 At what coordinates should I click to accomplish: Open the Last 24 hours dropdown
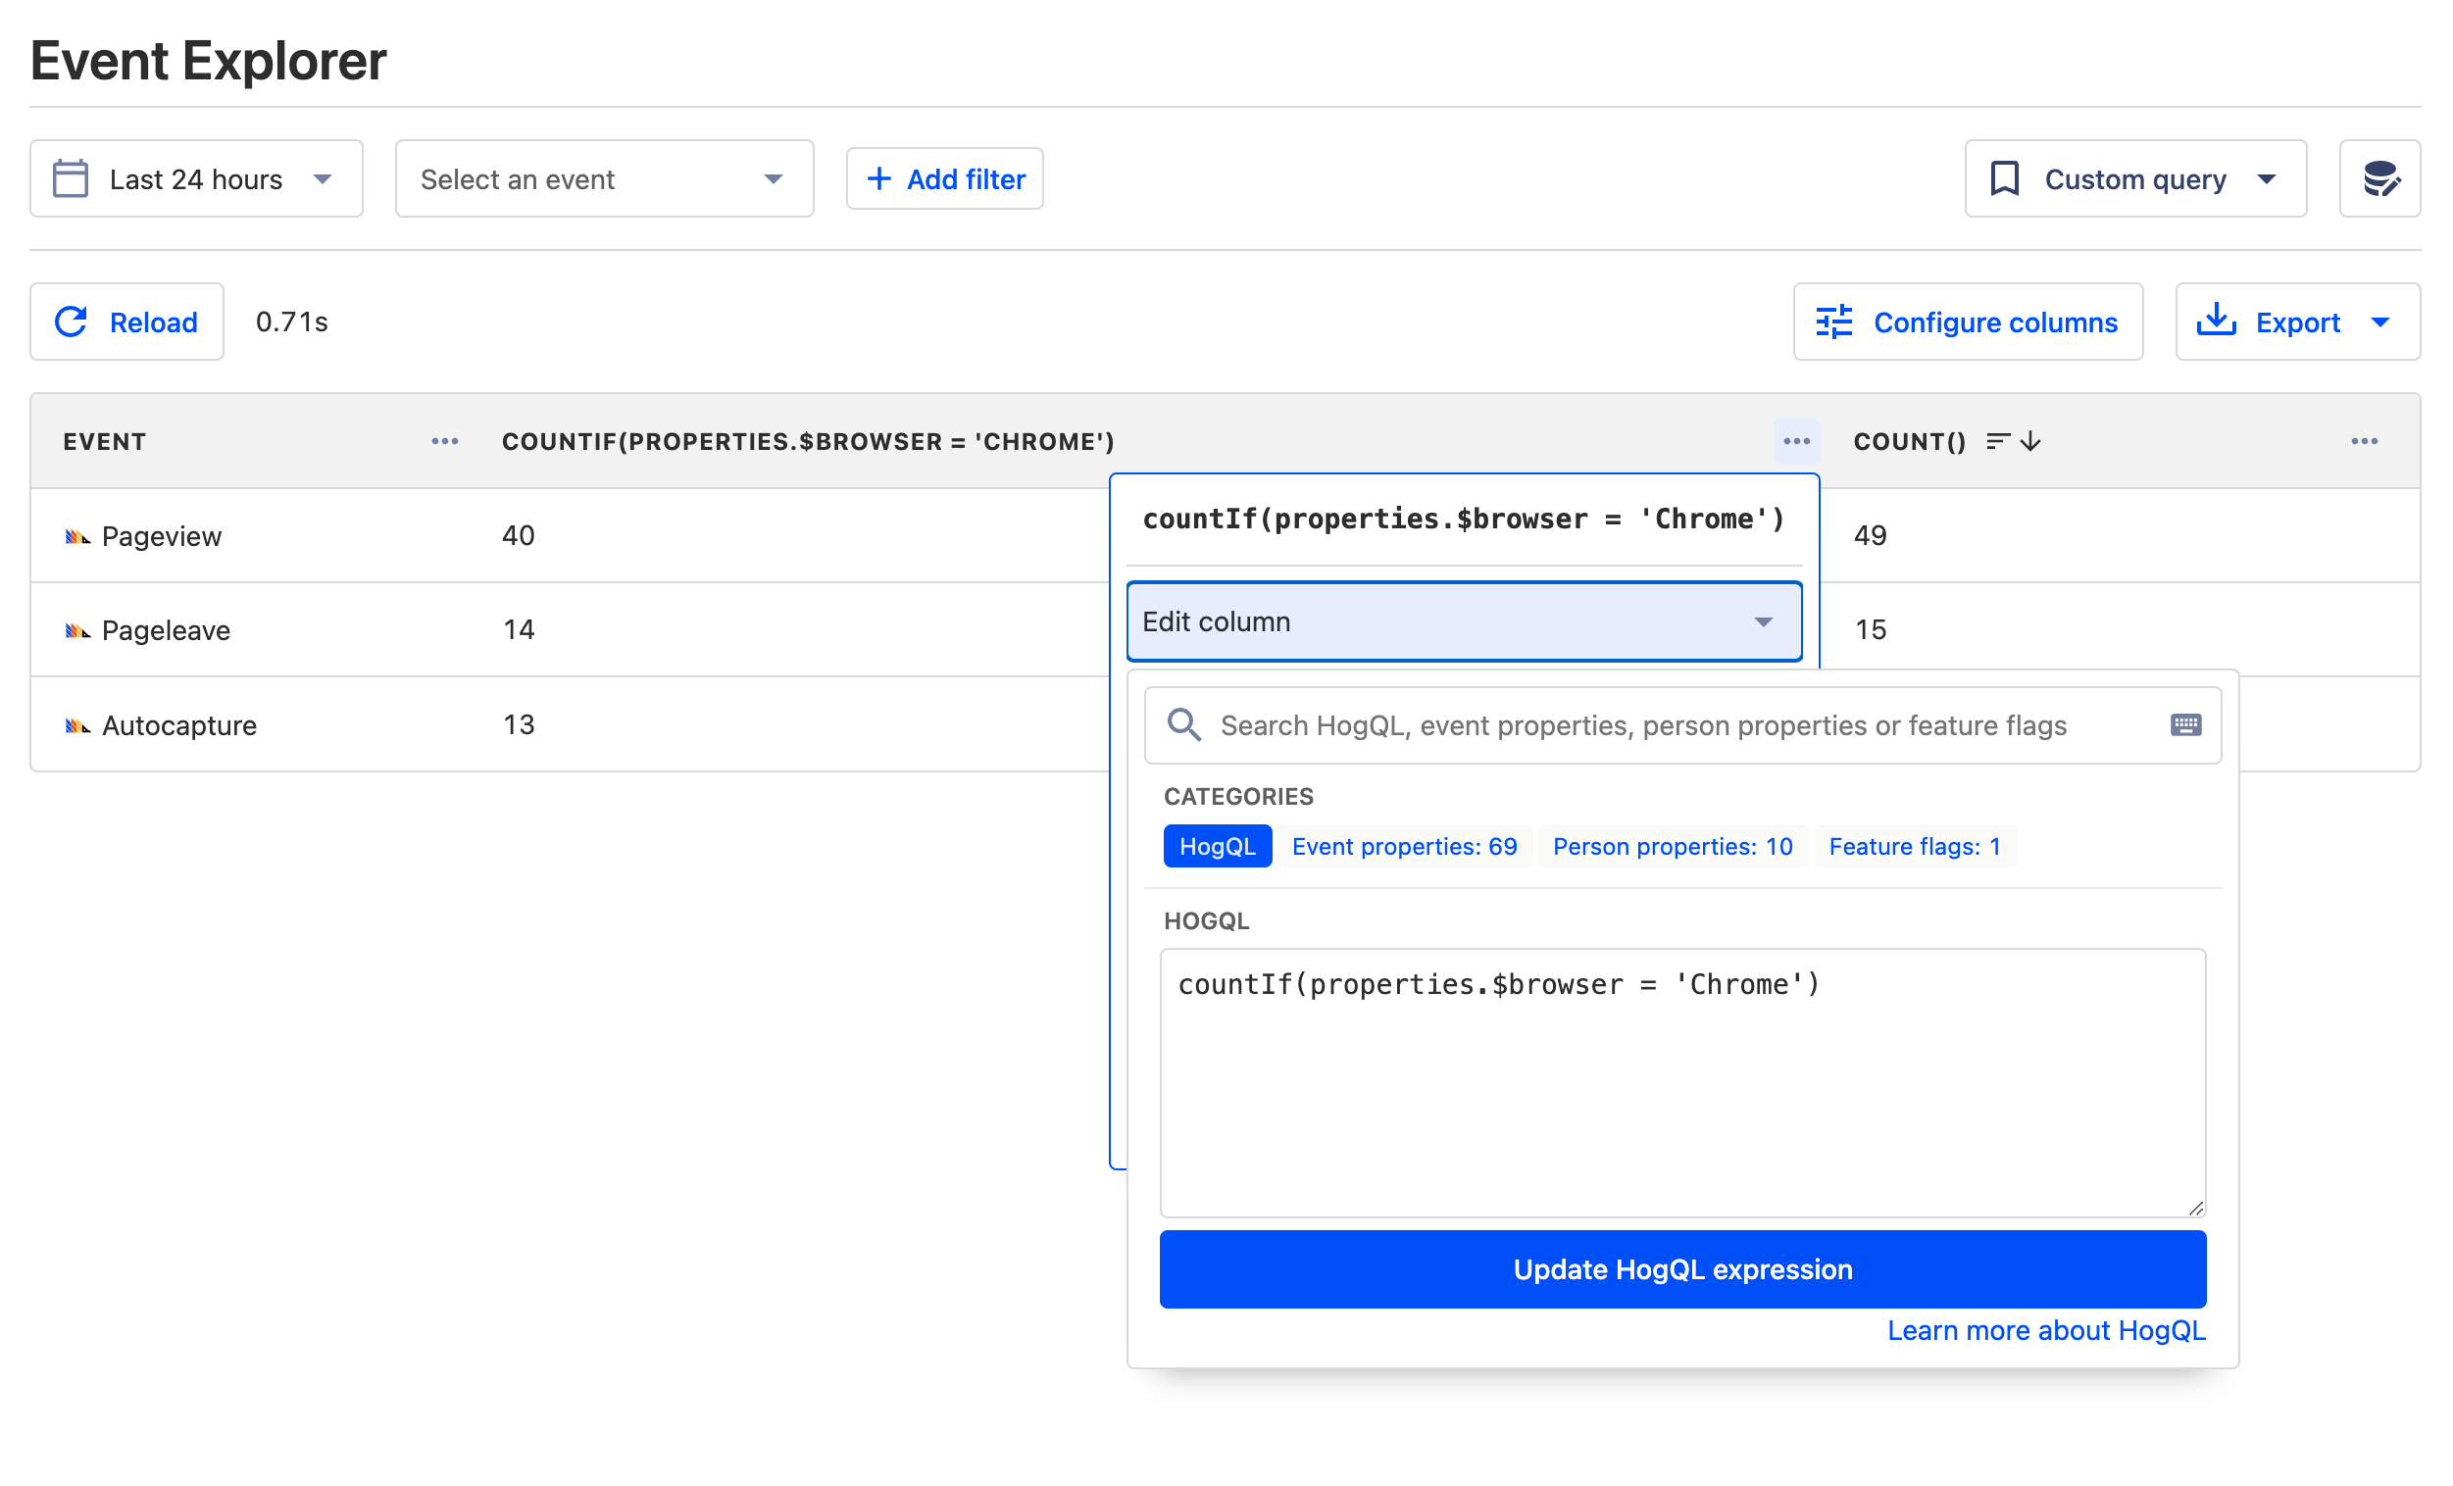click(x=196, y=179)
